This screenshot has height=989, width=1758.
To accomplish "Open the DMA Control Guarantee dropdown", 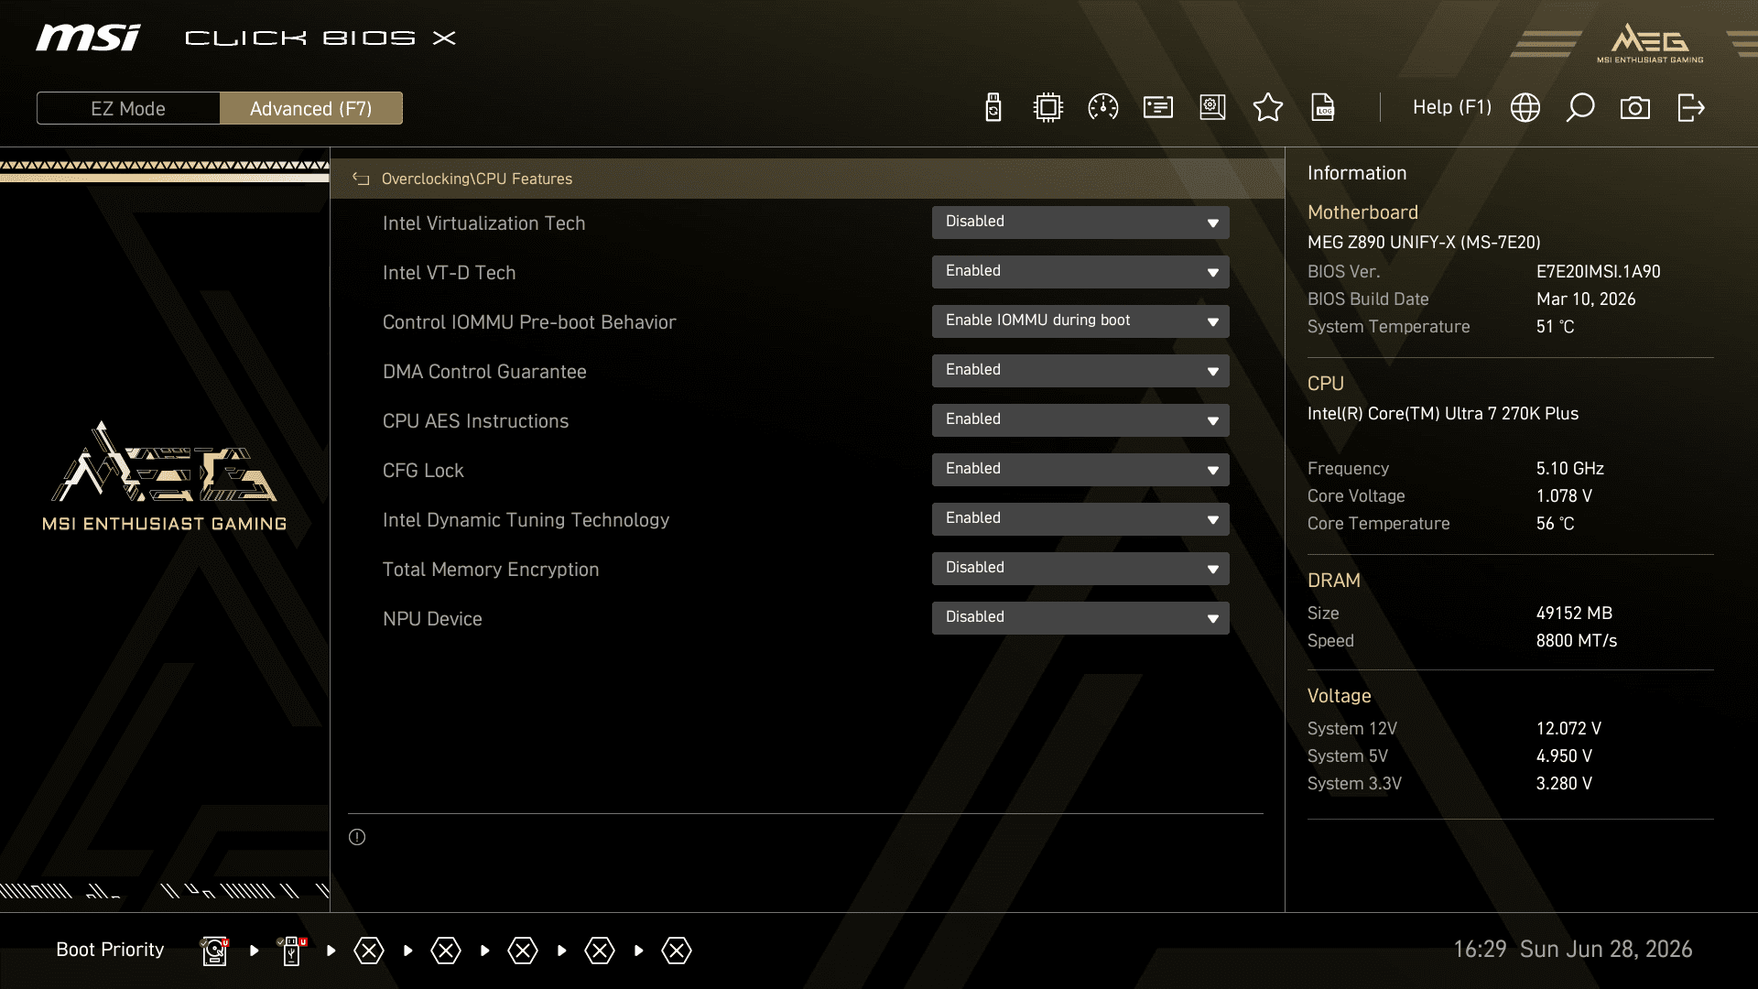I will (x=1080, y=371).
